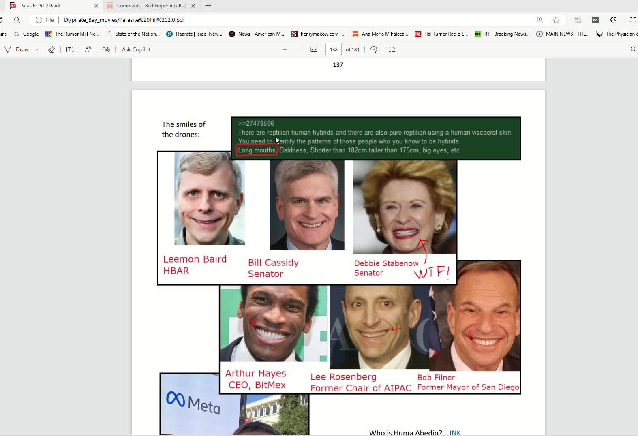Screen dimensions: 638x436
Task: Open the Page view icon
Action: click(392, 49)
